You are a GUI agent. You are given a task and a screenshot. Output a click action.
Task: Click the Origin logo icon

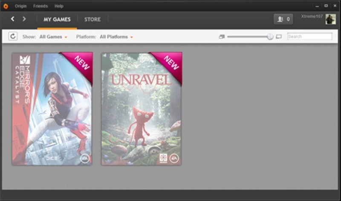[x=6, y=6]
